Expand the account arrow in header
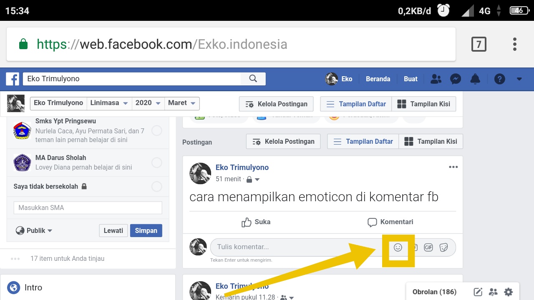The width and height of the screenshot is (534, 300). [519, 79]
